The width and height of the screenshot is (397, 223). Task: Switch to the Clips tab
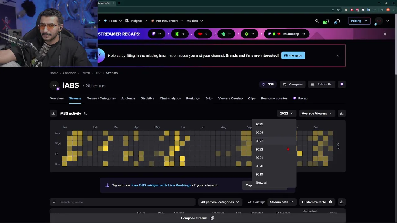(252, 98)
